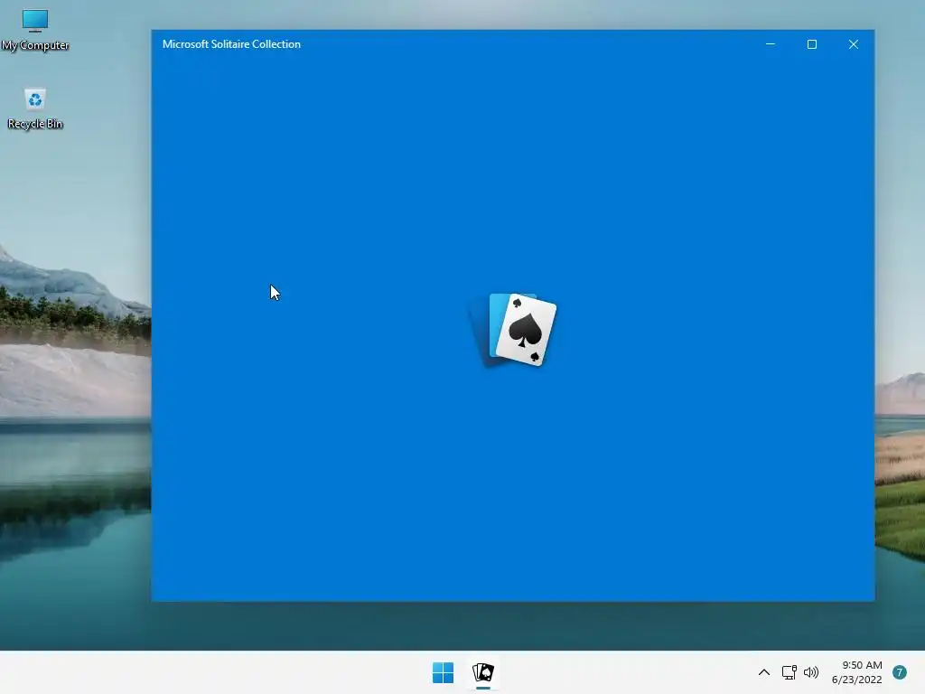Close the Microsoft Solitaire Collection window

853,44
